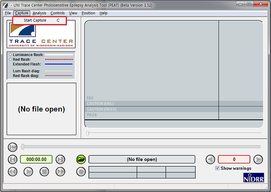Choose Start Capture from the menu
Screen dimensions: 271x192
(40, 20)
